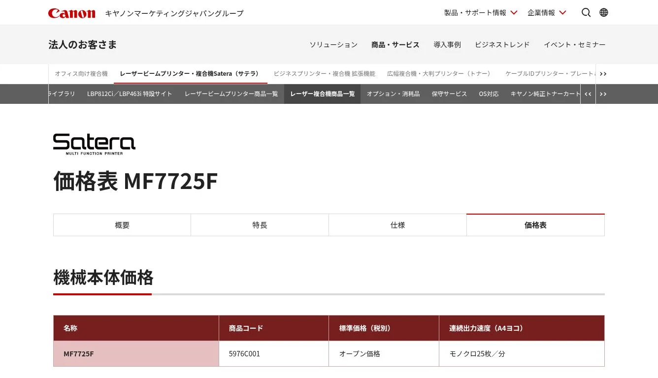Viewport: 658px width, 378px height.
Task: Switch to the 概要 tab
Action: 122,225
